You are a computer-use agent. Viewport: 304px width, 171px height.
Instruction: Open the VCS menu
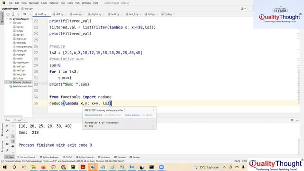77,3
